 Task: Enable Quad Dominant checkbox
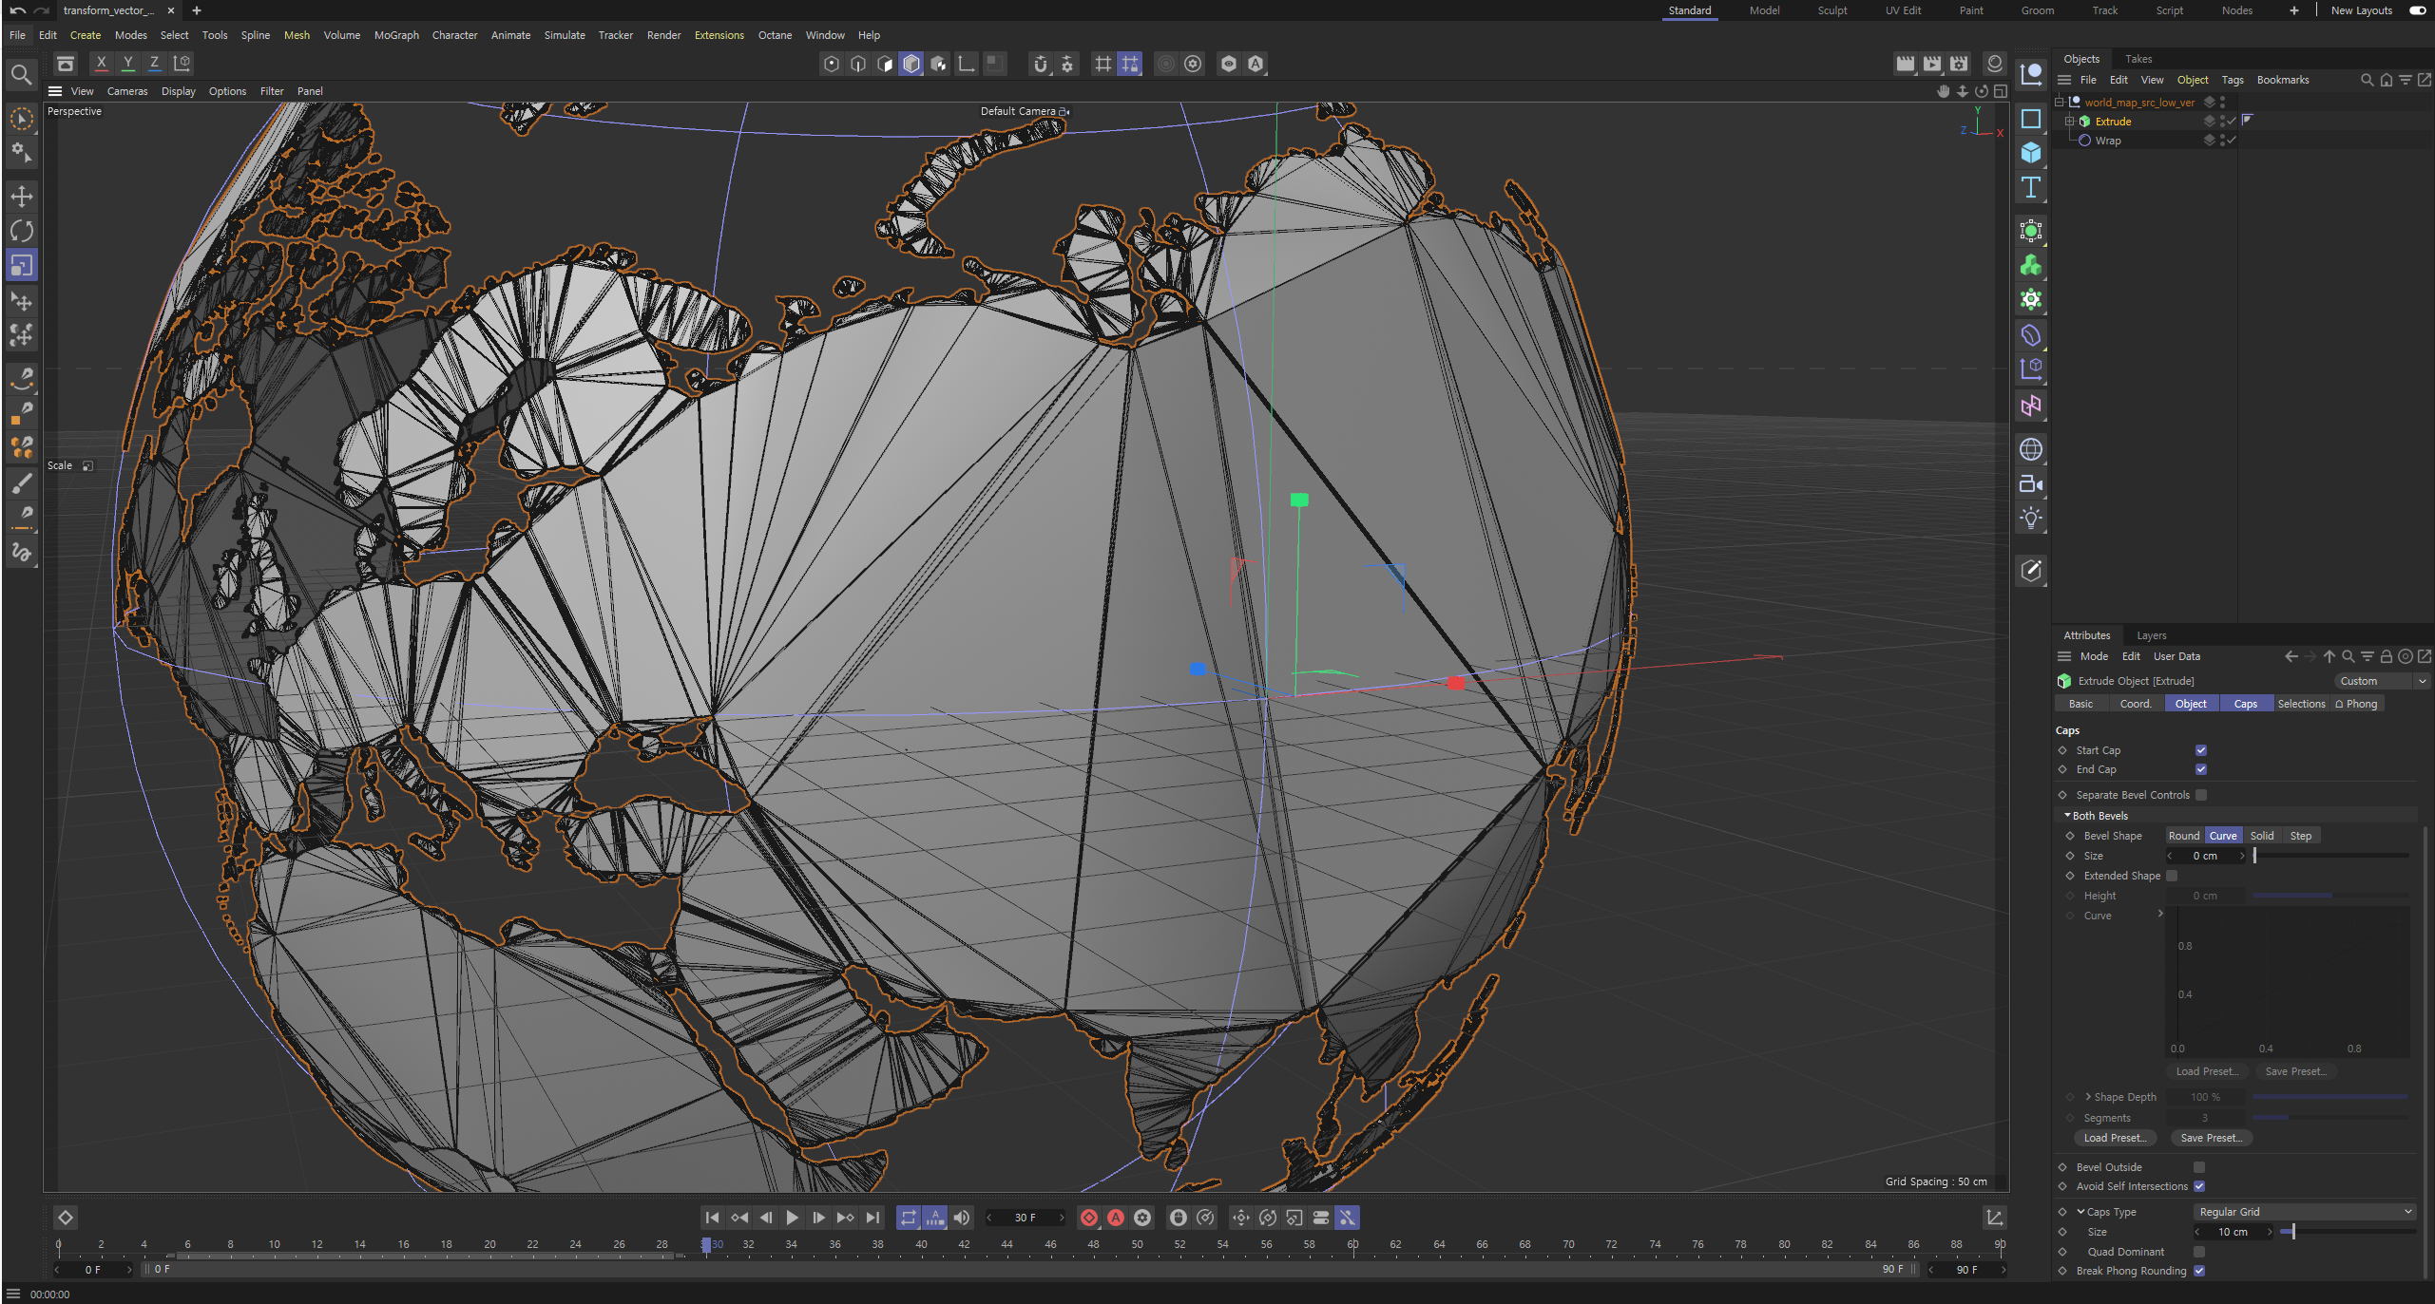tap(2199, 1252)
